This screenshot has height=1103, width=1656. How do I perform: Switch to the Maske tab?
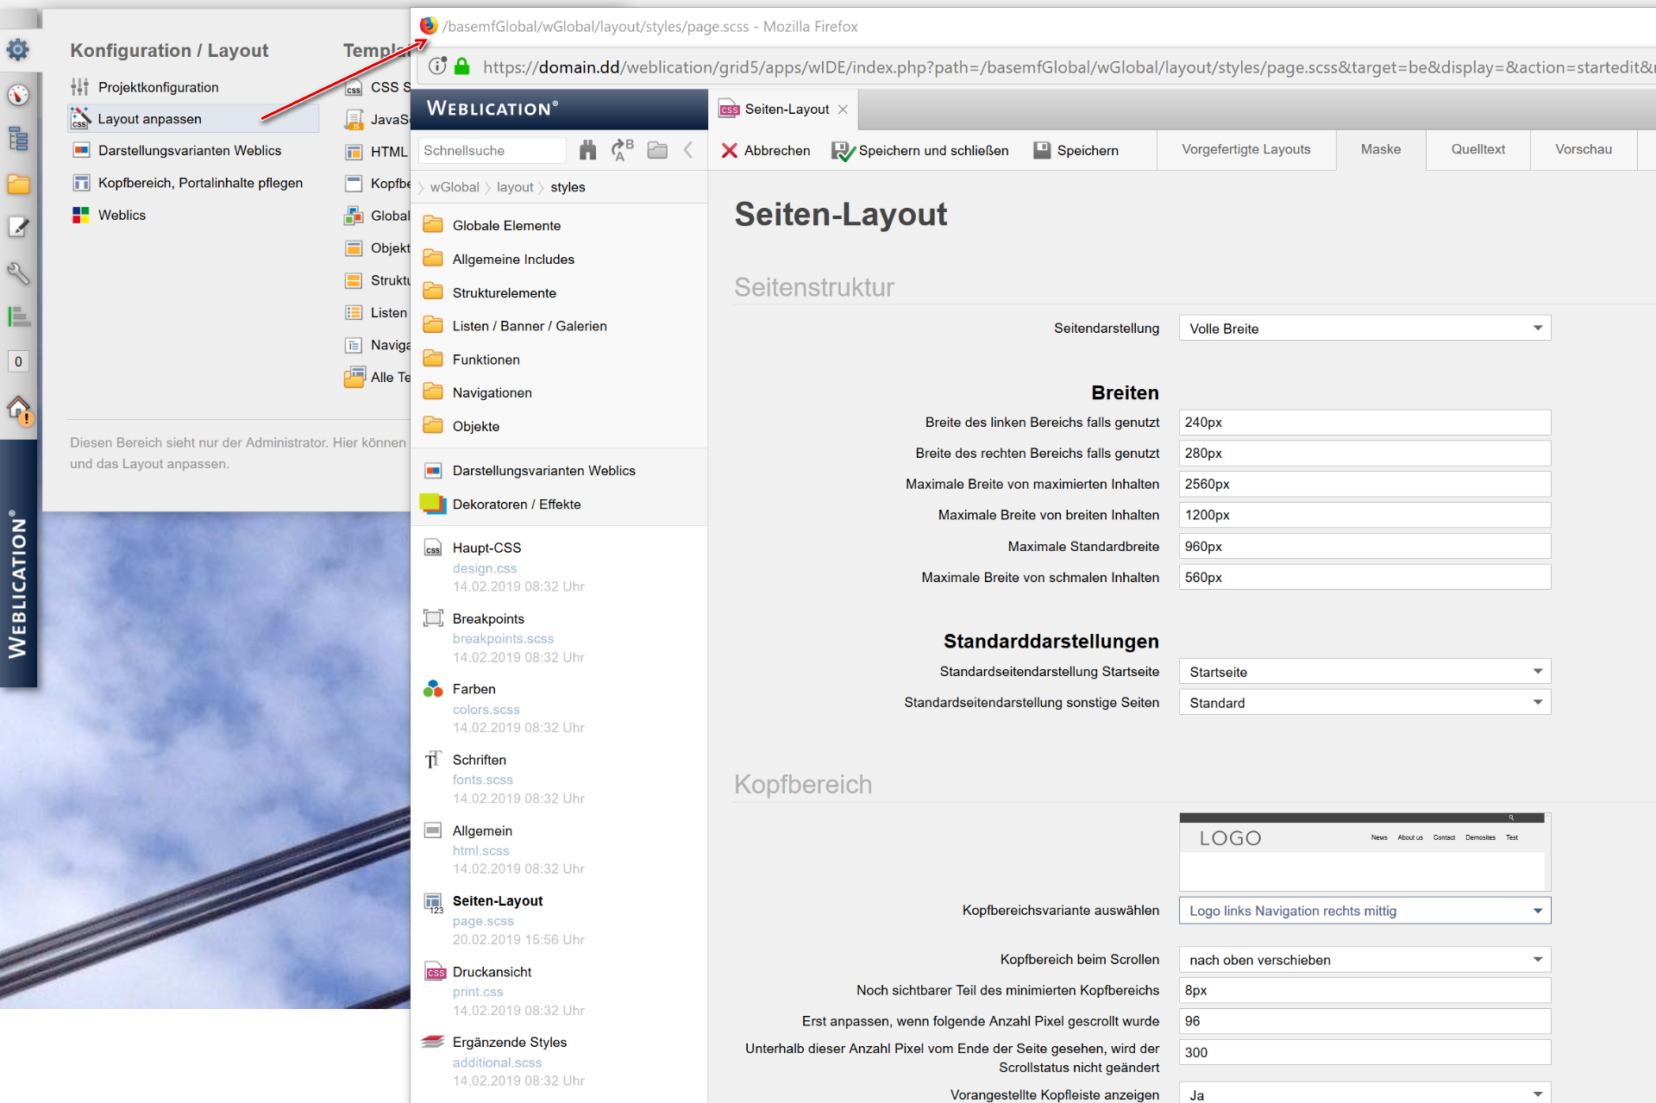(1380, 150)
